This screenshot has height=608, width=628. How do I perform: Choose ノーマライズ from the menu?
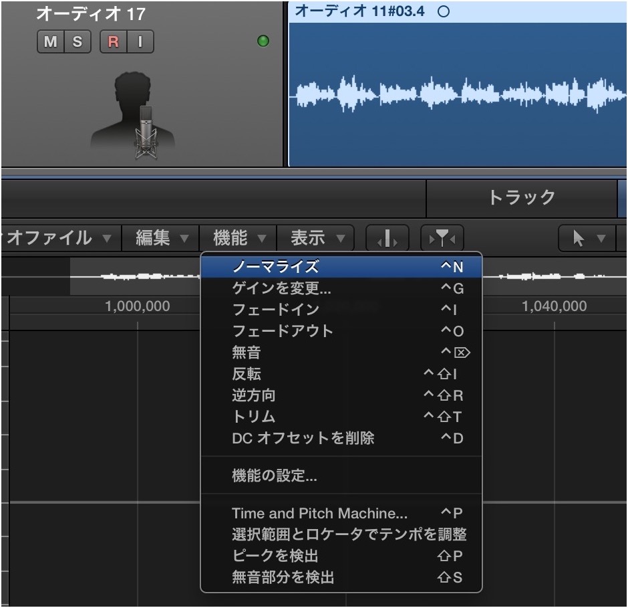click(x=341, y=266)
